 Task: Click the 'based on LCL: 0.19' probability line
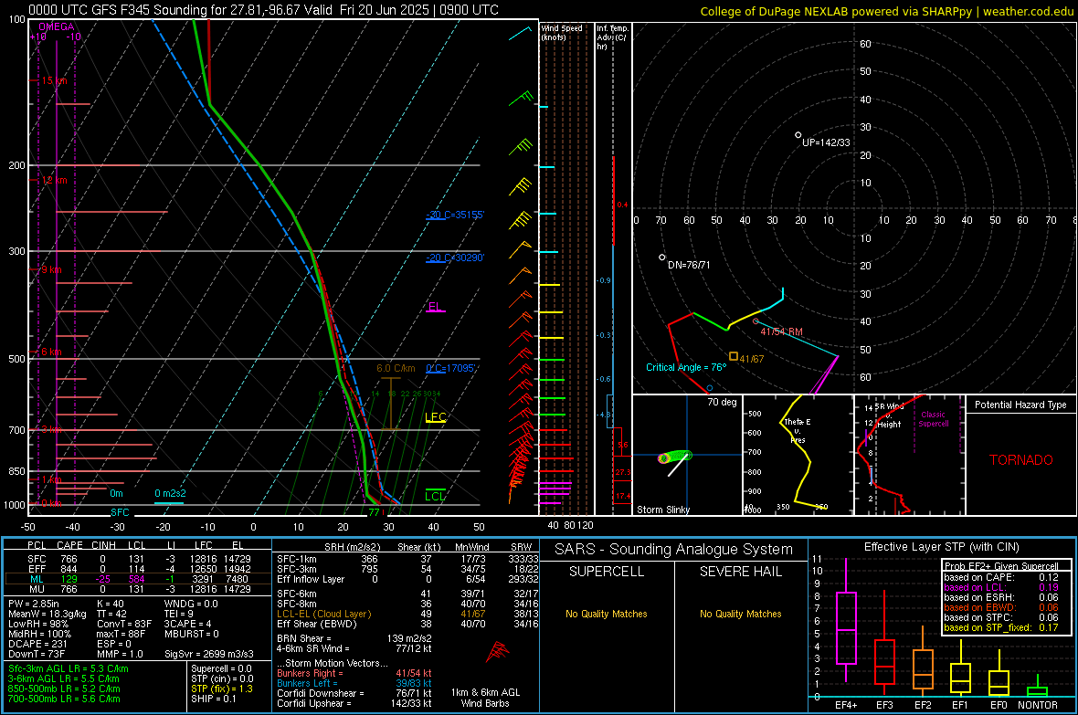[x=1001, y=587]
